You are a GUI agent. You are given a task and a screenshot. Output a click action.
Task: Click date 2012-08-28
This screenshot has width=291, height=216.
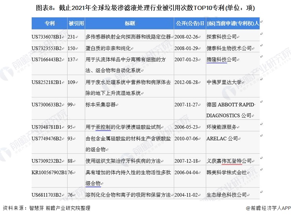point(186,82)
